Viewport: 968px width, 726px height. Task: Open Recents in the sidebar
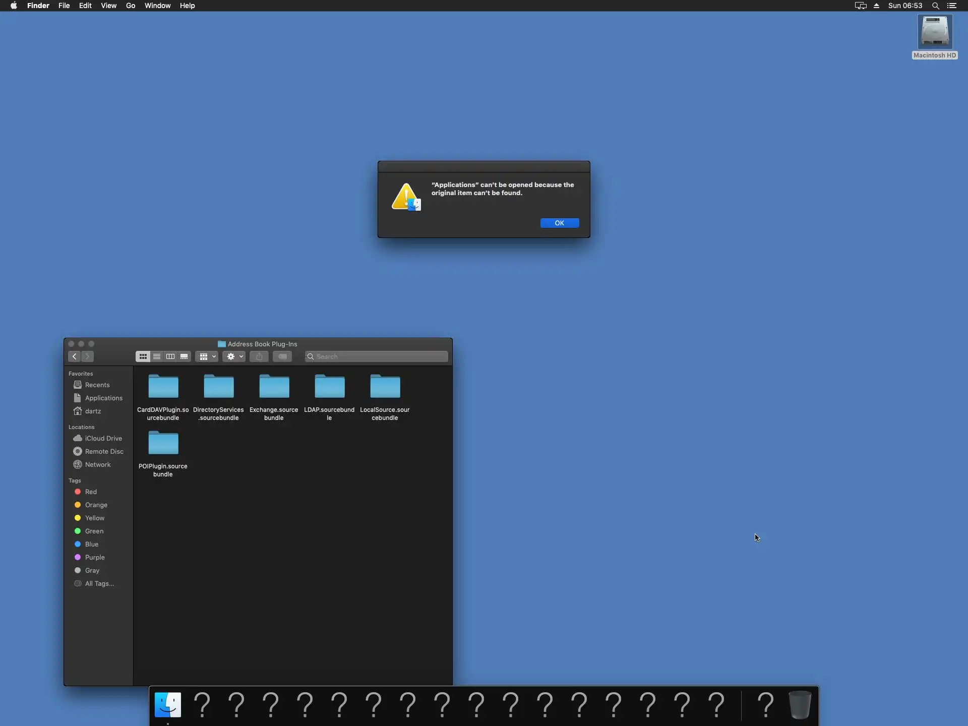97,385
